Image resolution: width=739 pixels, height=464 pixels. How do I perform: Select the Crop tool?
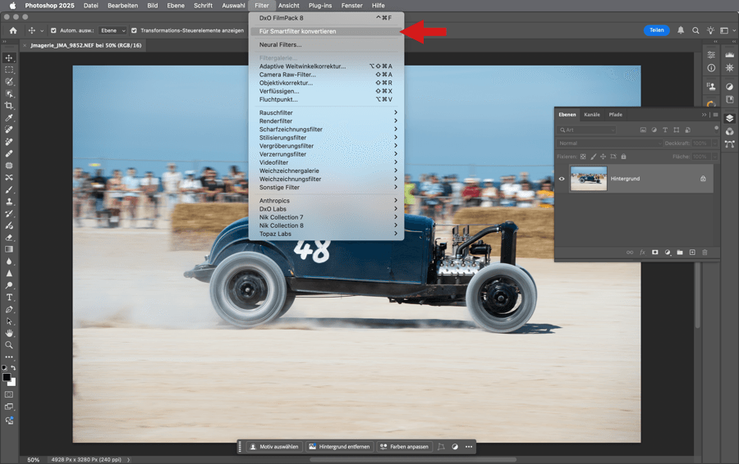(x=9, y=106)
